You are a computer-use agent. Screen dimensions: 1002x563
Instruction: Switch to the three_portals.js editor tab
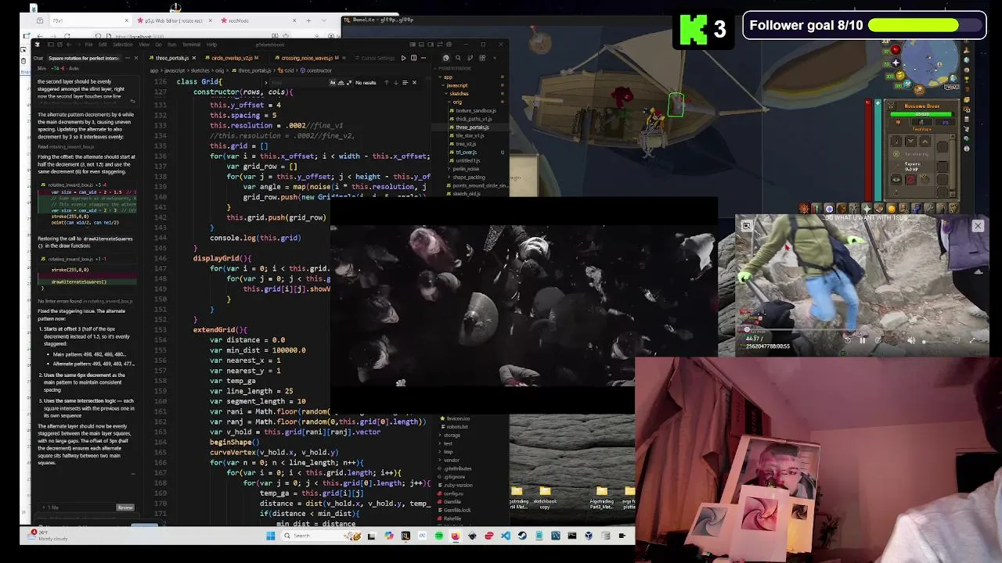(x=172, y=58)
